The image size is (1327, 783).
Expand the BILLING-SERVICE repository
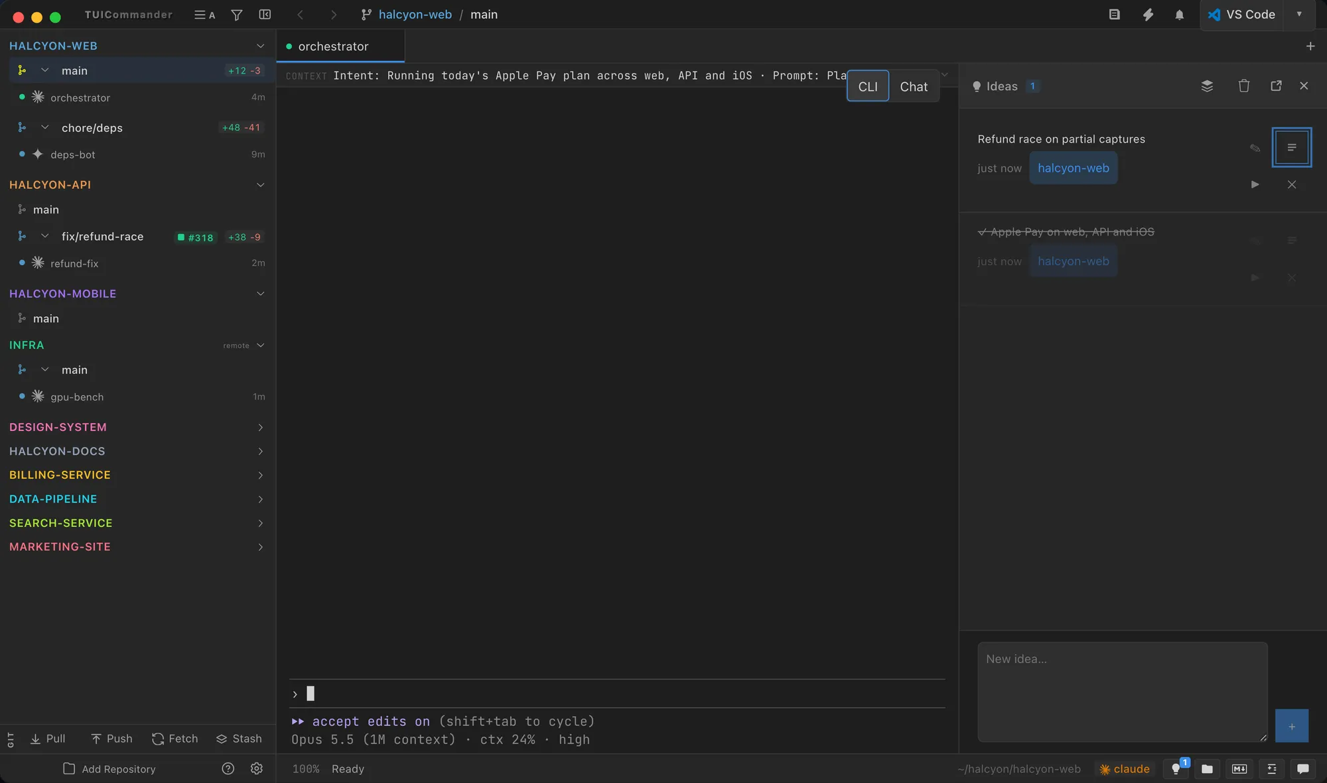[x=260, y=475]
